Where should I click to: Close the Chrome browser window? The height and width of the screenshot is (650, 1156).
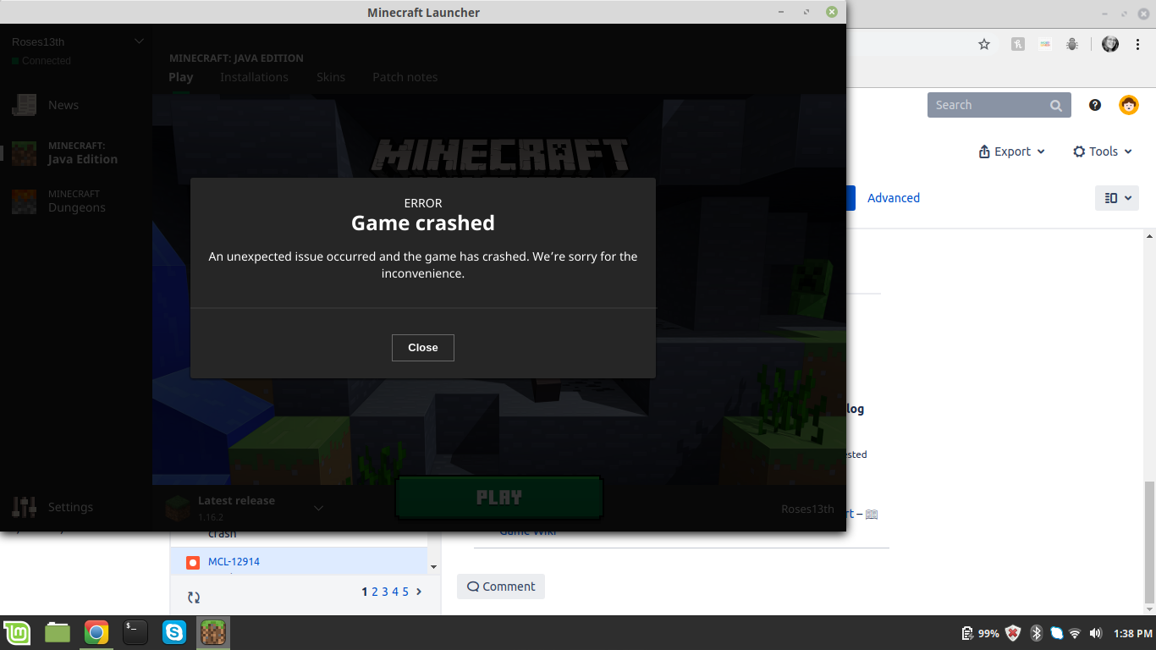pyautogui.click(x=1144, y=14)
